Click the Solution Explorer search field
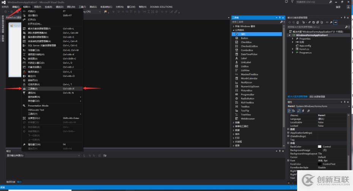This screenshot has width=353, height=191. [316, 27]
